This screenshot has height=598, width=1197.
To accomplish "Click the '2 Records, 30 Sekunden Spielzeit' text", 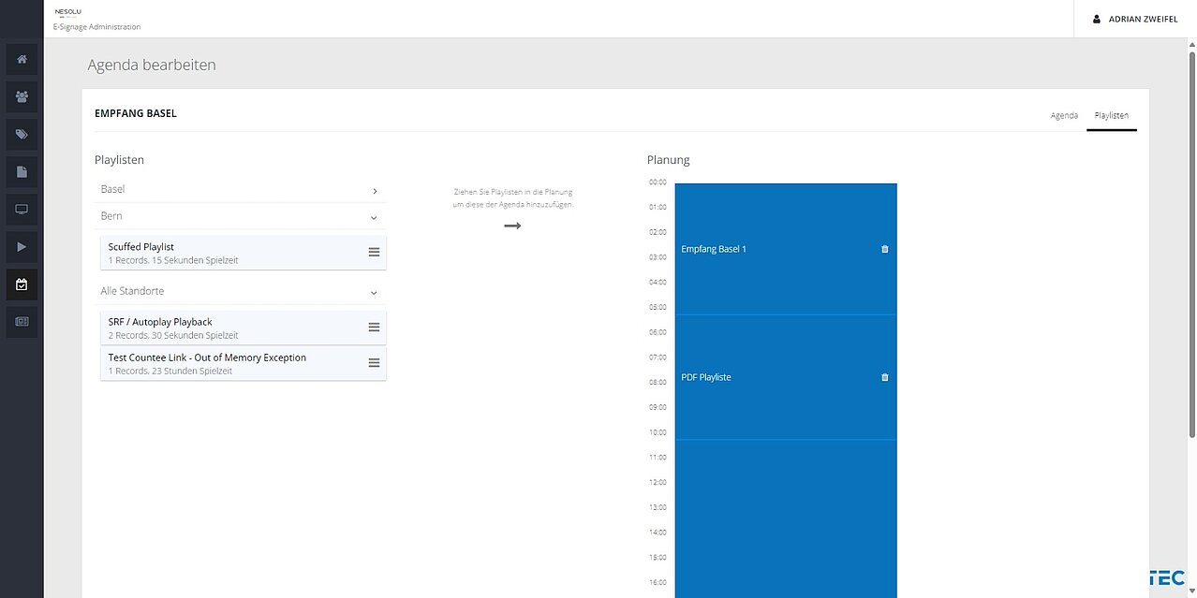I will pyautogui.click(x=173, y=335).
